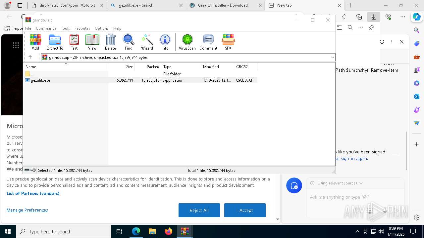Click the Edge sidebar search icon
Viewport: 424px width, 238px height.
point(417,30)
